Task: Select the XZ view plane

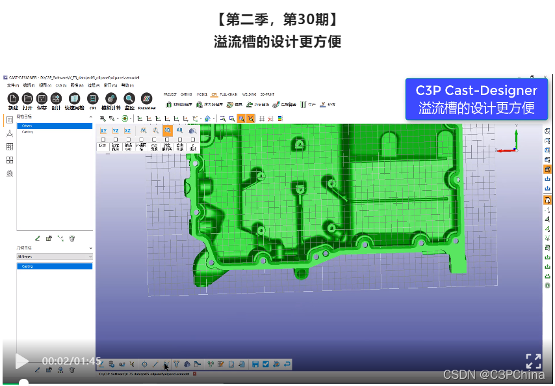Action: [x=127, y=131]
